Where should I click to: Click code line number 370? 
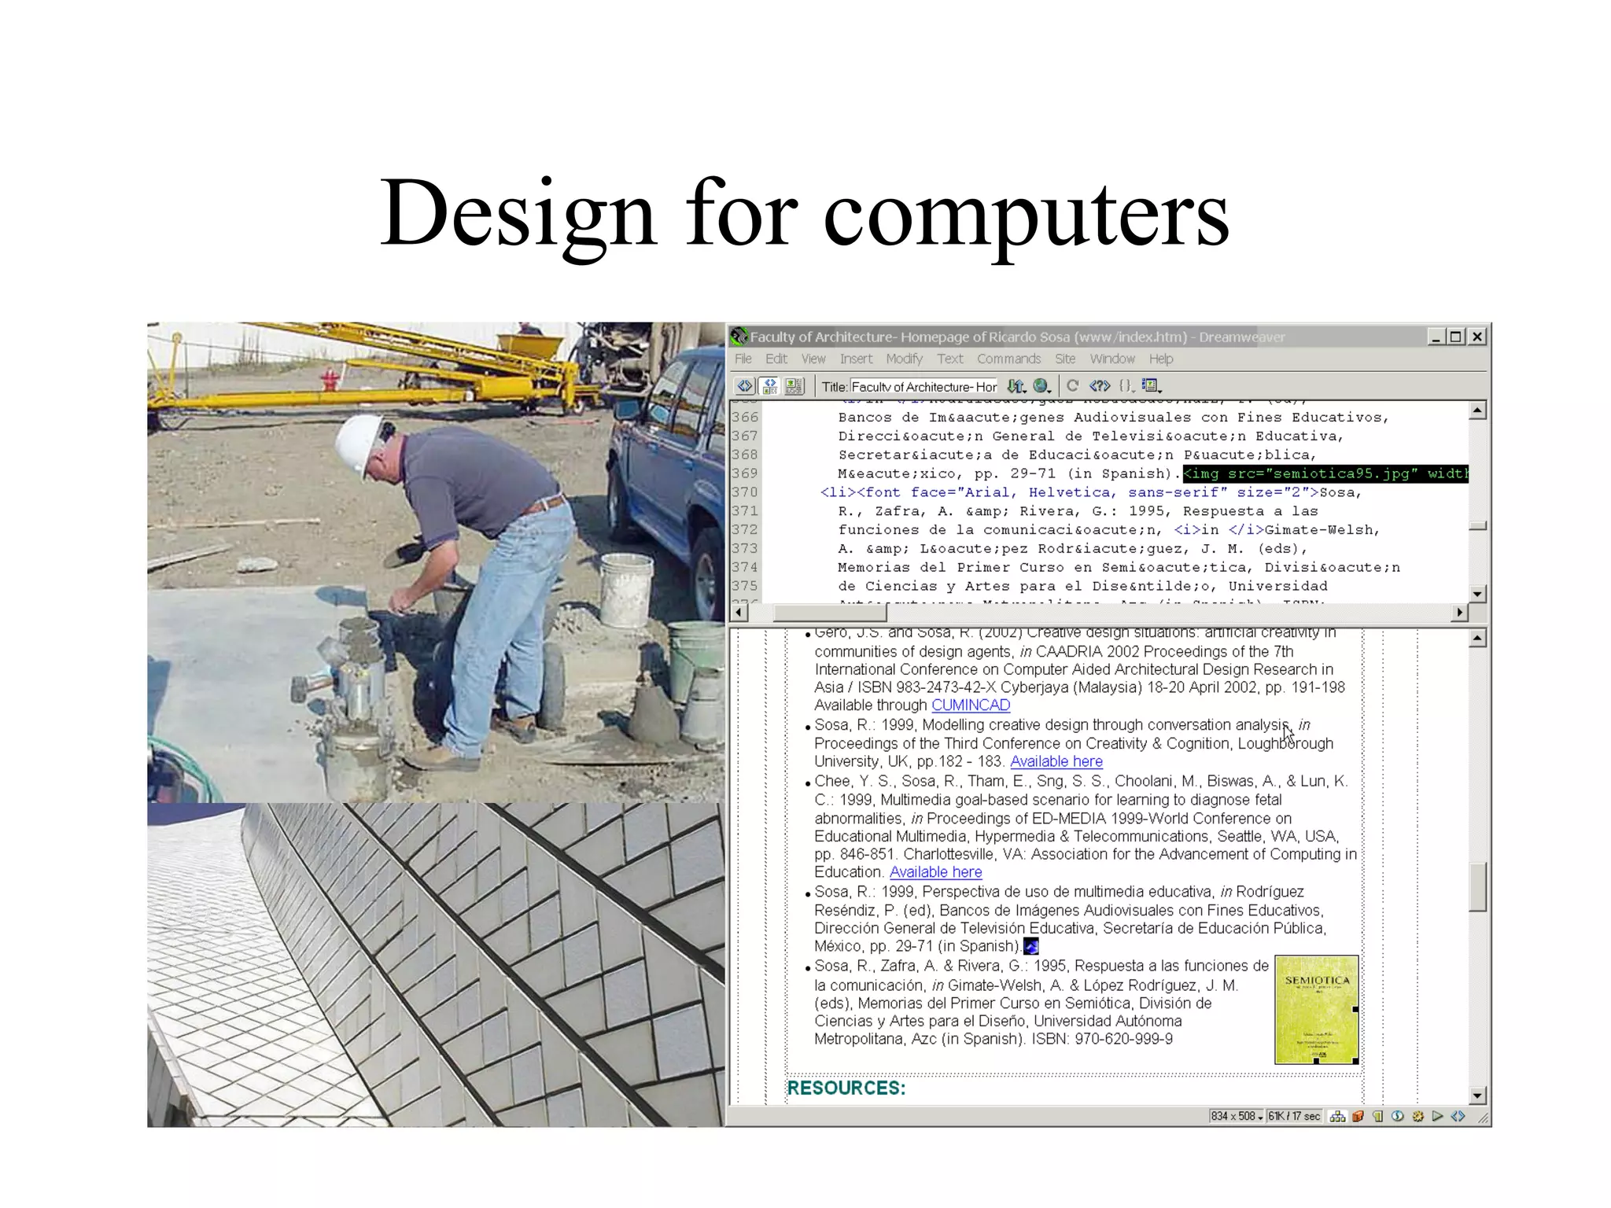pyautogui.click(x=744, y=492)
